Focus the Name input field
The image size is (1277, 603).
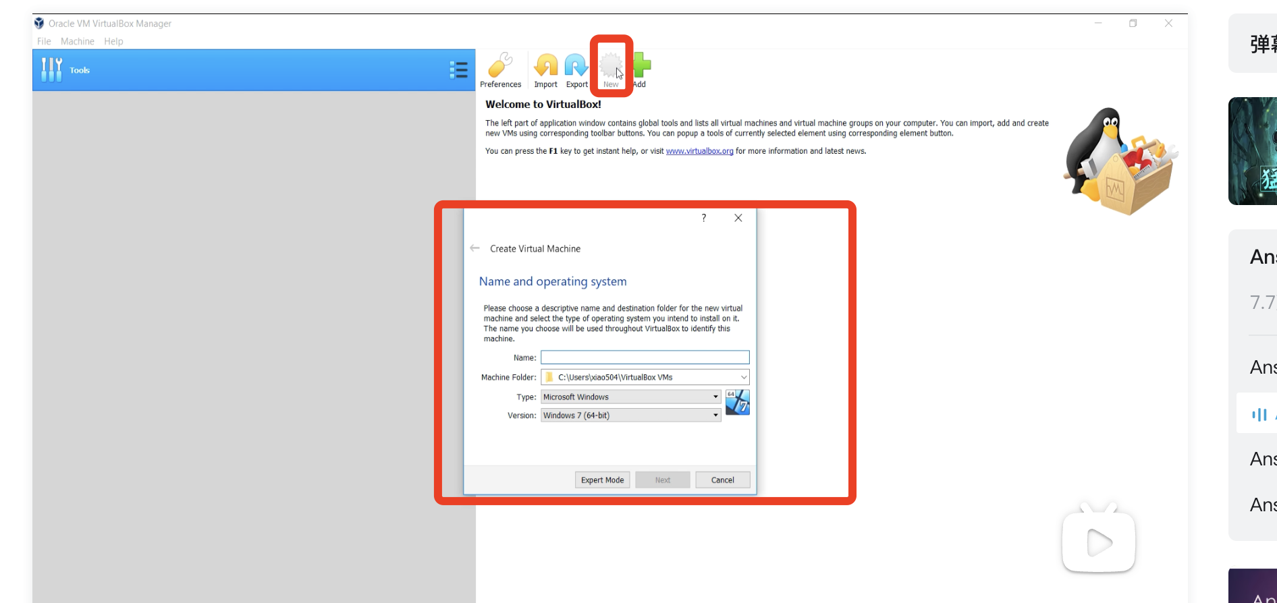pyautogui.click(x=645, y=357)
